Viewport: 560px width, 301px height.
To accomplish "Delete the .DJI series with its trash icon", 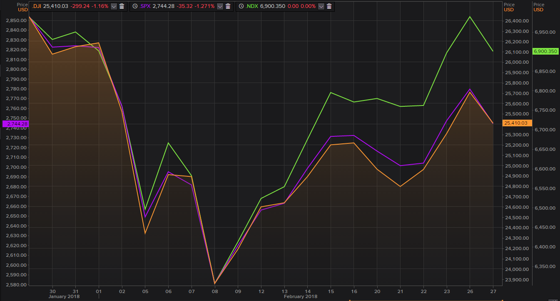I will [x=122, y=6].
